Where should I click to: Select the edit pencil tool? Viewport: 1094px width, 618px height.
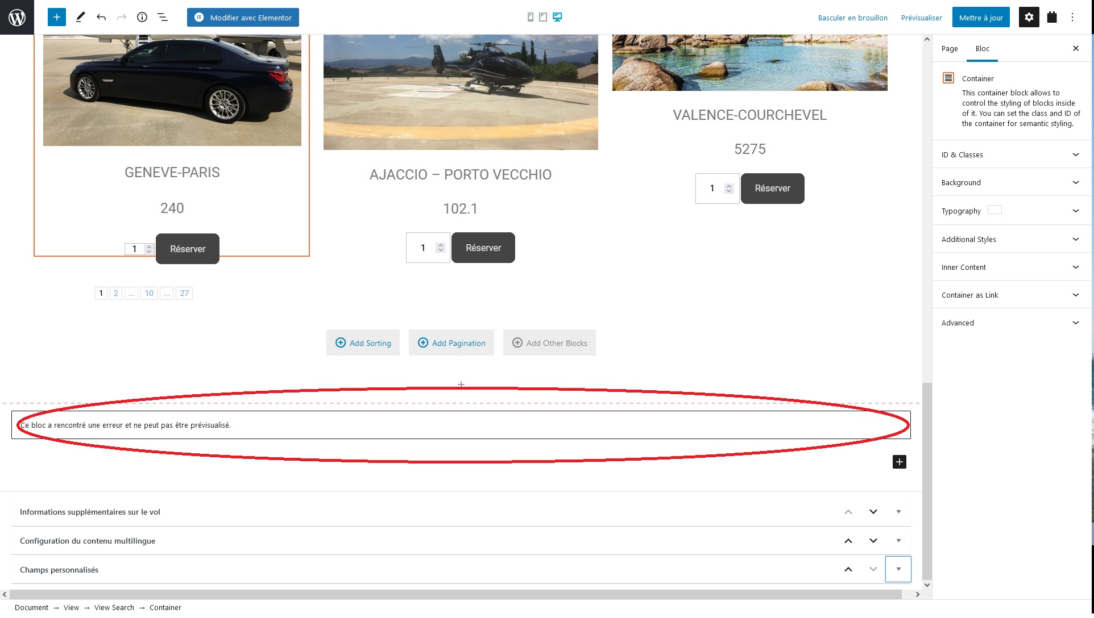[80, 17]
